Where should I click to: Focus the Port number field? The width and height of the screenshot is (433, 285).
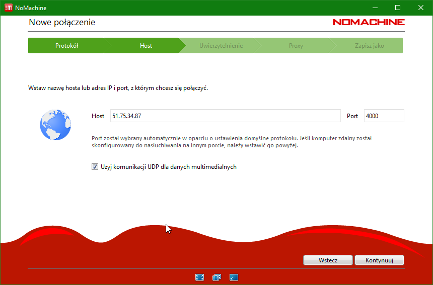tap(384, 116)
